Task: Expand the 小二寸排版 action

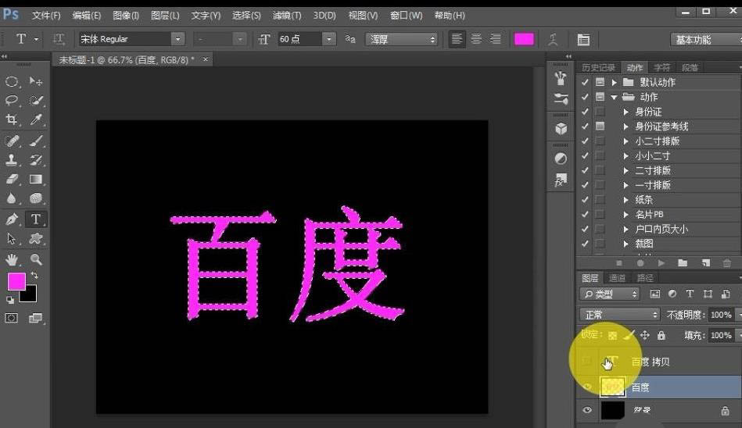Action: tap(626, 141)
